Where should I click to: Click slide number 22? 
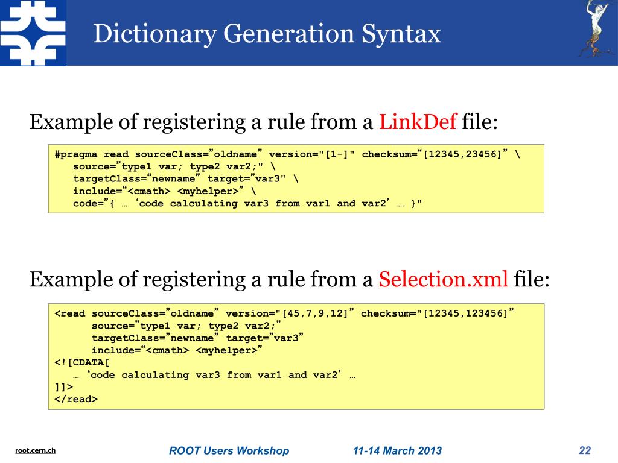[x=585, y=450]
